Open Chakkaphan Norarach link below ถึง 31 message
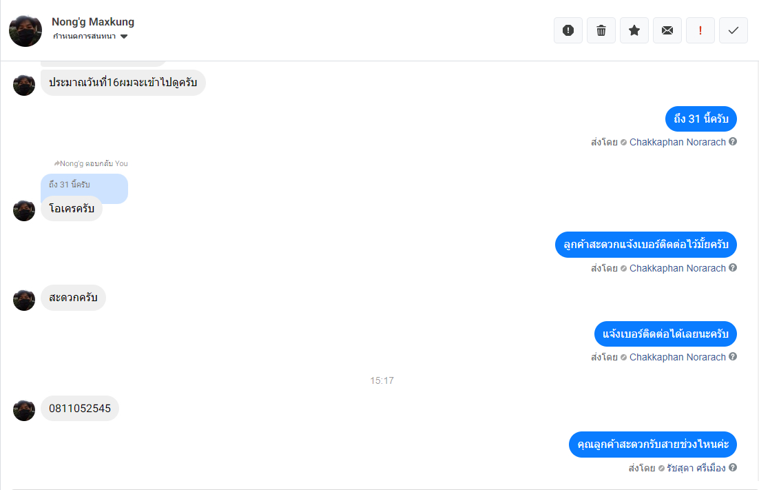 tap(677, 143)
